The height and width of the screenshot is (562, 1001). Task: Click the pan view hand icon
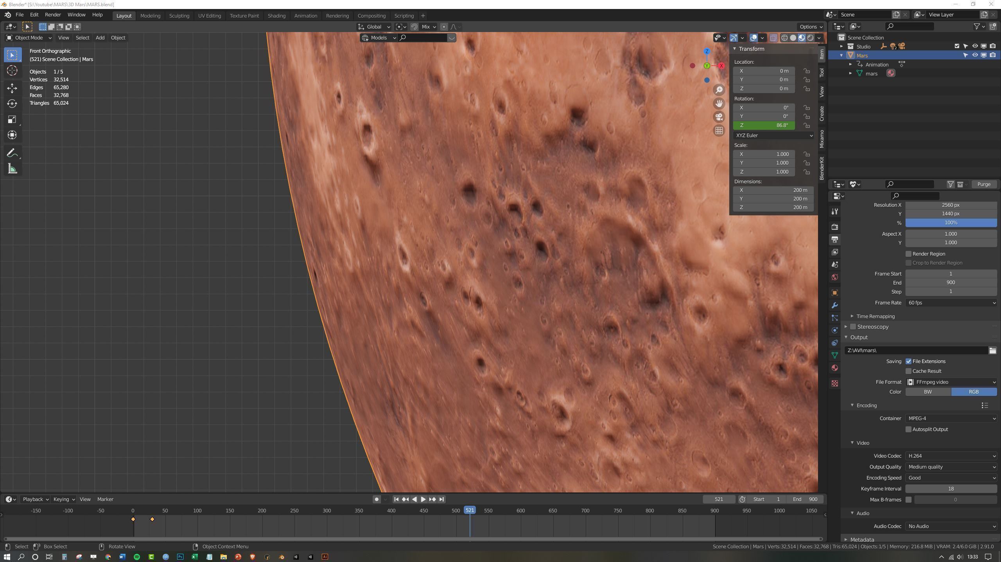[x=719, y=104]
